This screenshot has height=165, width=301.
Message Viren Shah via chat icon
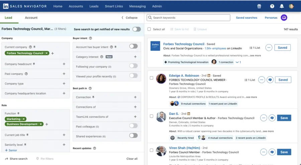(272, 152)
